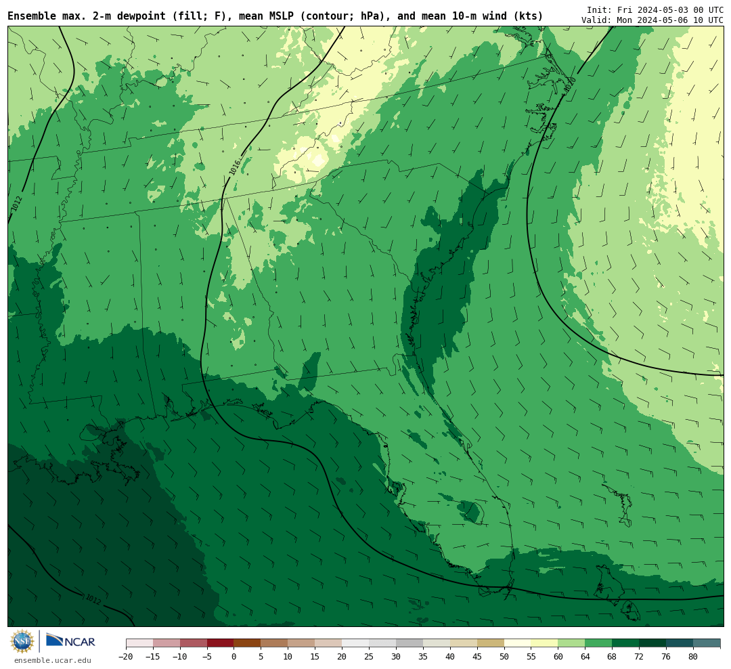Click the '30' colorbar tick label
Viewport: 731px width, 669px height.
[x=396, y=656]
